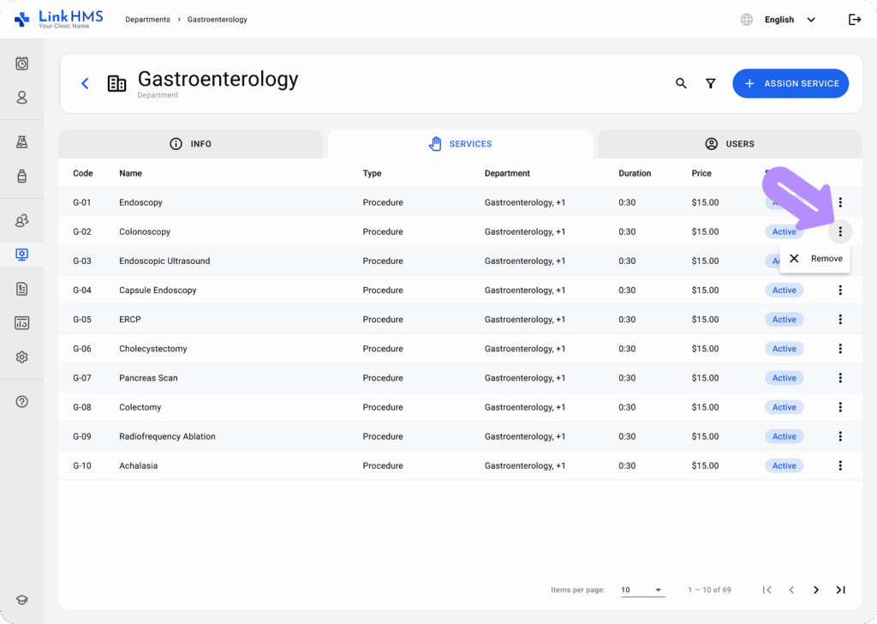Screen dimensions: 877x624
Task: Open the items per page dropdown
Action: (642, 590)
